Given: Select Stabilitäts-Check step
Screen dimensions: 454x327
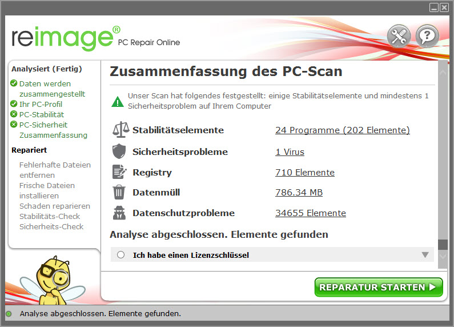Looking at the screenshot, I should pyautogui.click(x=50, y=216).
